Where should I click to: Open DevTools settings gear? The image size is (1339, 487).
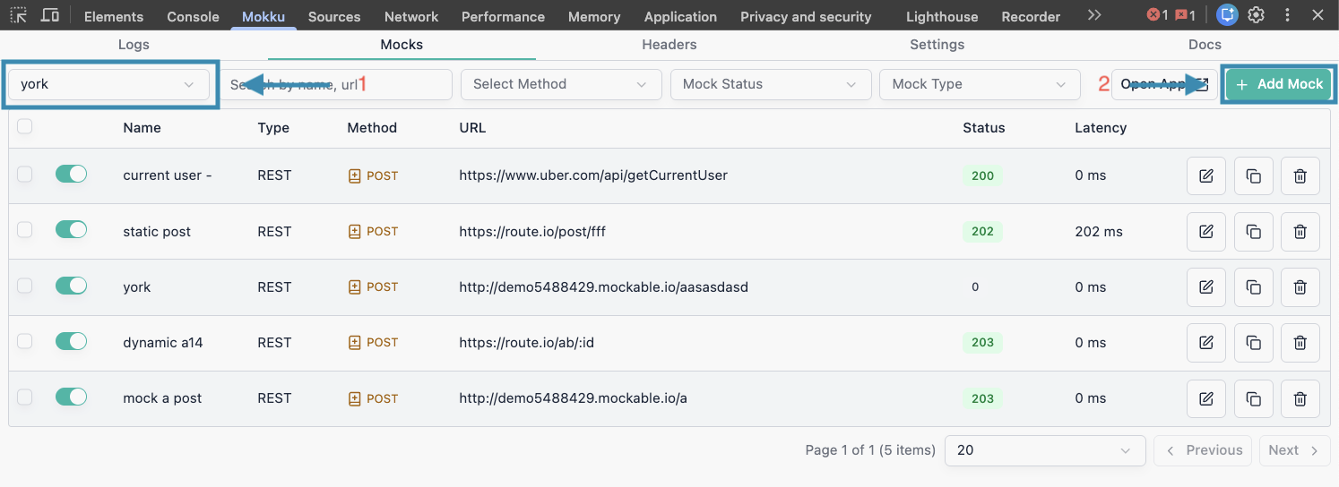[1256, 15]
